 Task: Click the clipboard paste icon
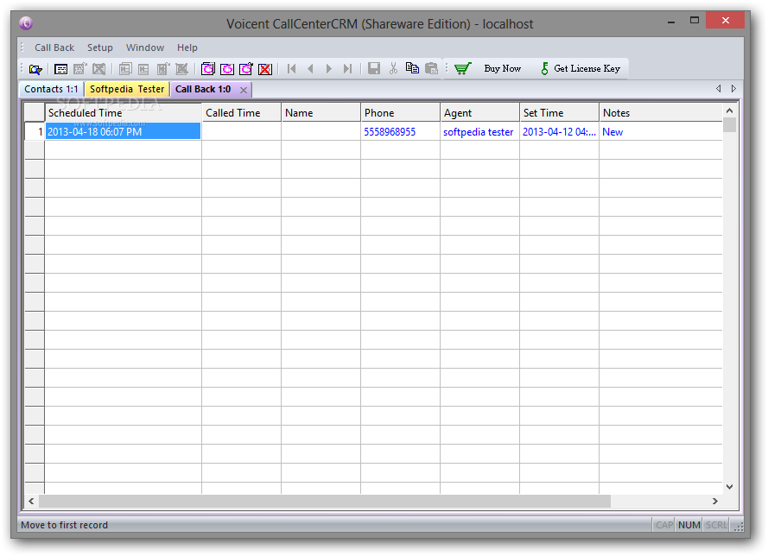[x=431, y=68]
